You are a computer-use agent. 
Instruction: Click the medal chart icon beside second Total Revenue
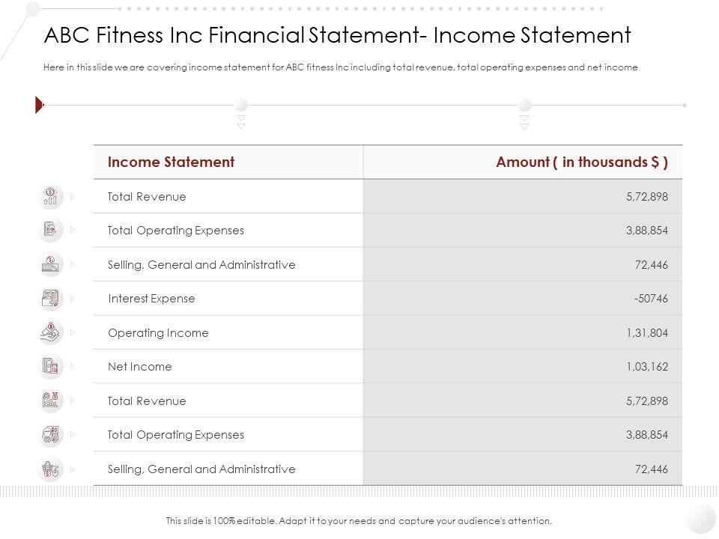tap(50, 401)
